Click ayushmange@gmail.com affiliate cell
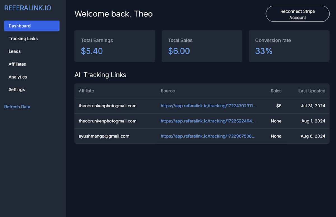Image resolution: width=336 pixels, height=217 pixels. coord(104,136)
